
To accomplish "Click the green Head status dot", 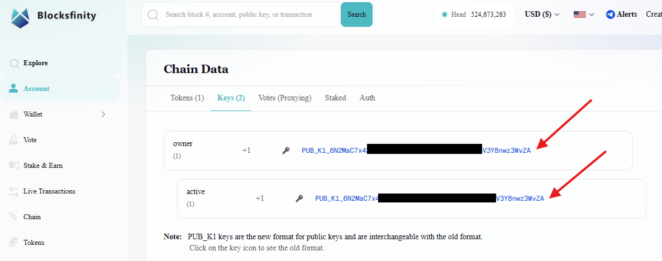I will coord(444,14).
